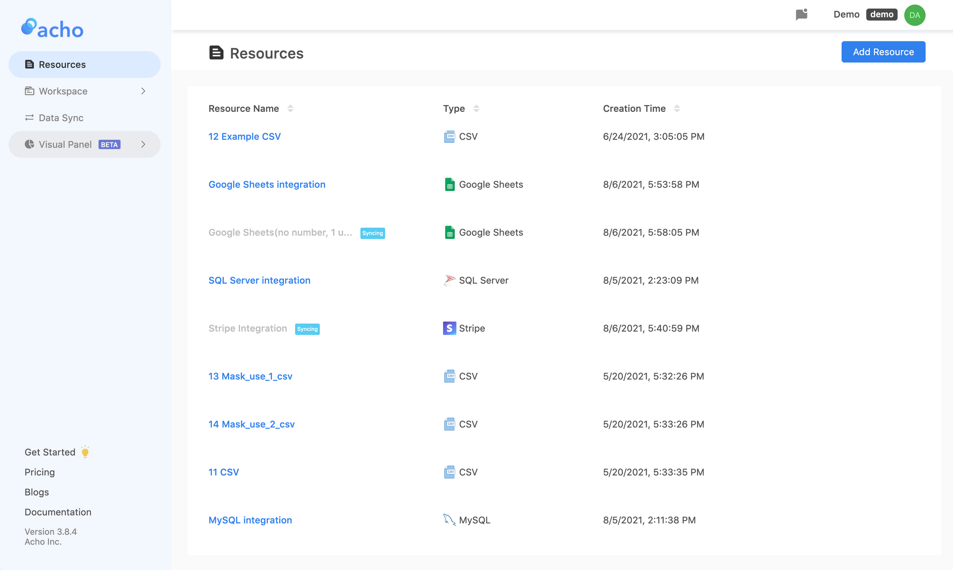The height and width of the screenshot is (570, 953).
Task: Click the Type column header label
Action: tap(454, 109)
